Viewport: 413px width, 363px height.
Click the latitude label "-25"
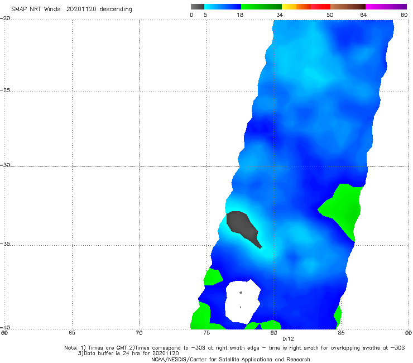(5, 90)
